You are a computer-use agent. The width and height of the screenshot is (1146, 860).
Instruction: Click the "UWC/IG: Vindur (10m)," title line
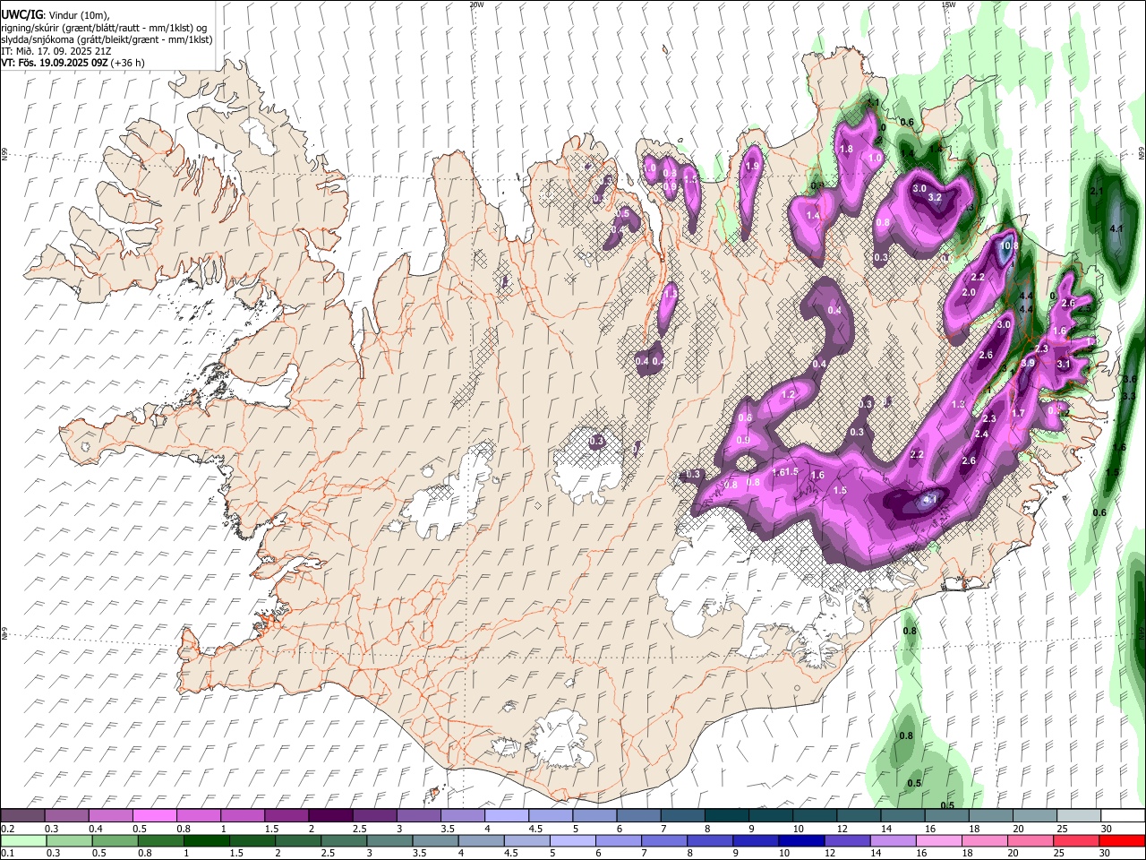(55, 15)
